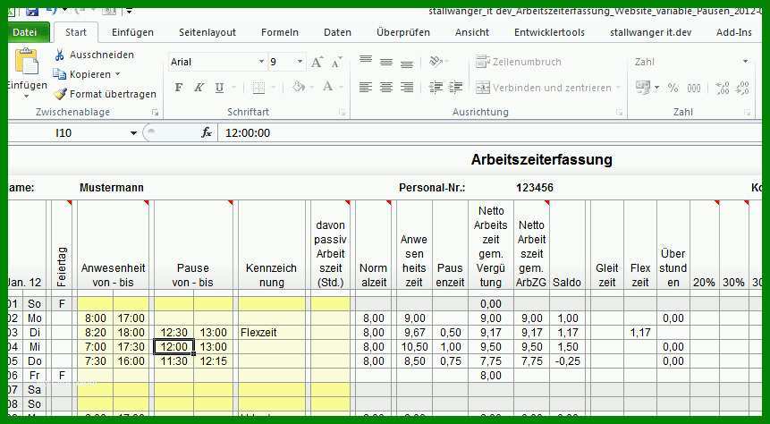Click font color A icon
Screen dimensions: 770x424
point(328,87)
